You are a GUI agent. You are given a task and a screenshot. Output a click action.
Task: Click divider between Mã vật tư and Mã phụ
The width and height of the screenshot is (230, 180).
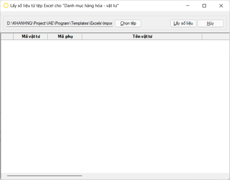click(x=48, y=37)
